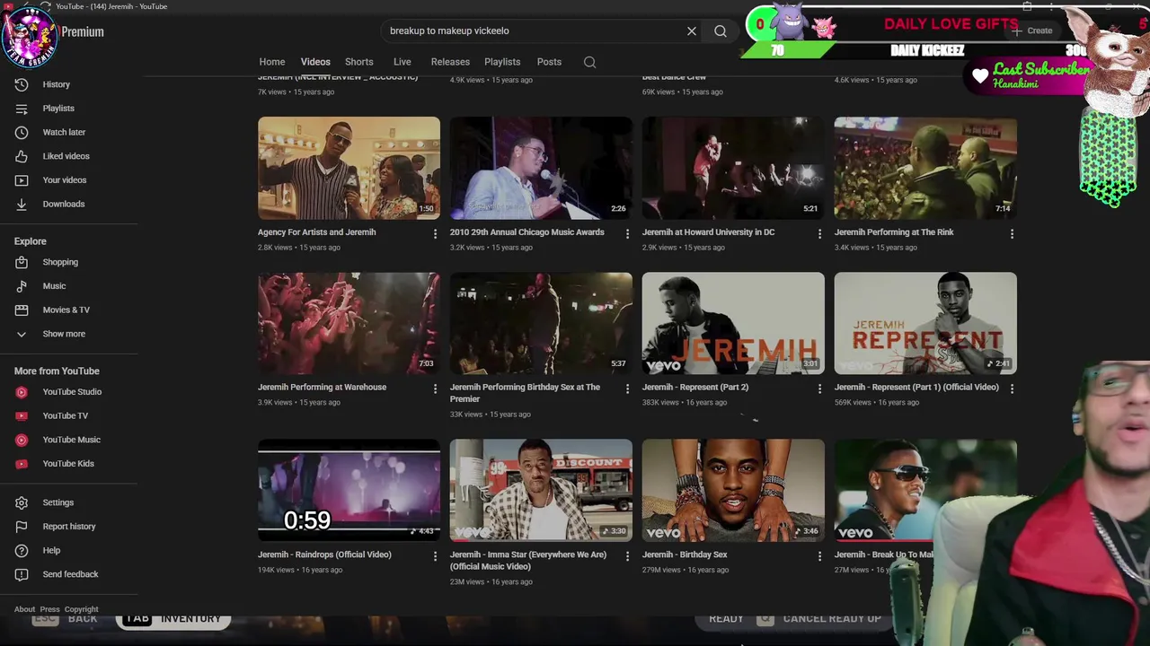Open Watch later in the sidebar
The height and width of the screenshot is (646, 1150).
pos(64,132)
